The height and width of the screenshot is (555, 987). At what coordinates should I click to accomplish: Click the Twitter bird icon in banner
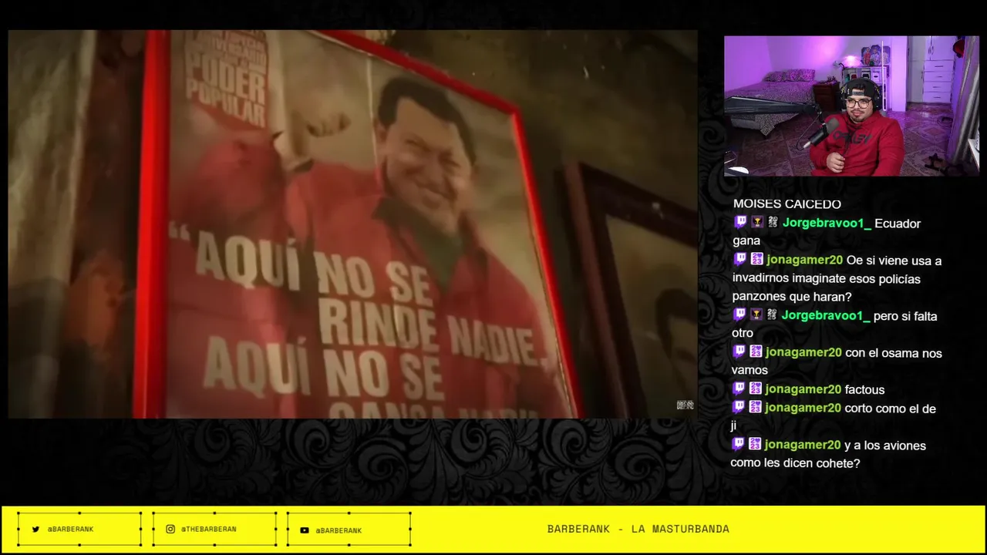click(x=35, y=530)
